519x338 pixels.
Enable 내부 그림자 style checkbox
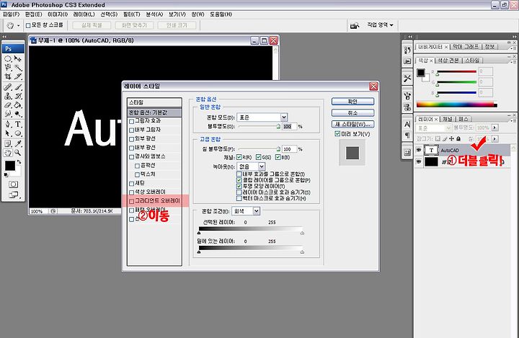pyautogui.click(x=131, y=130)
